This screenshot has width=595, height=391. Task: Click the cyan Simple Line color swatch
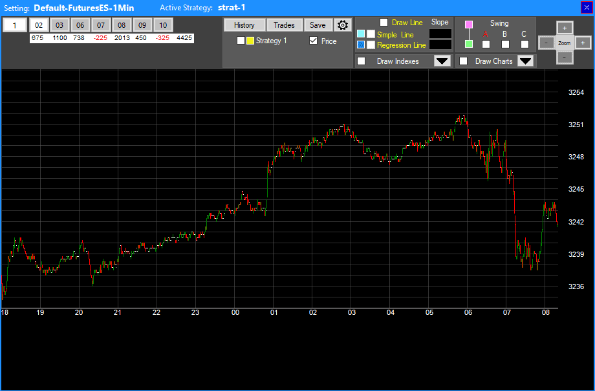click(361, 34)
